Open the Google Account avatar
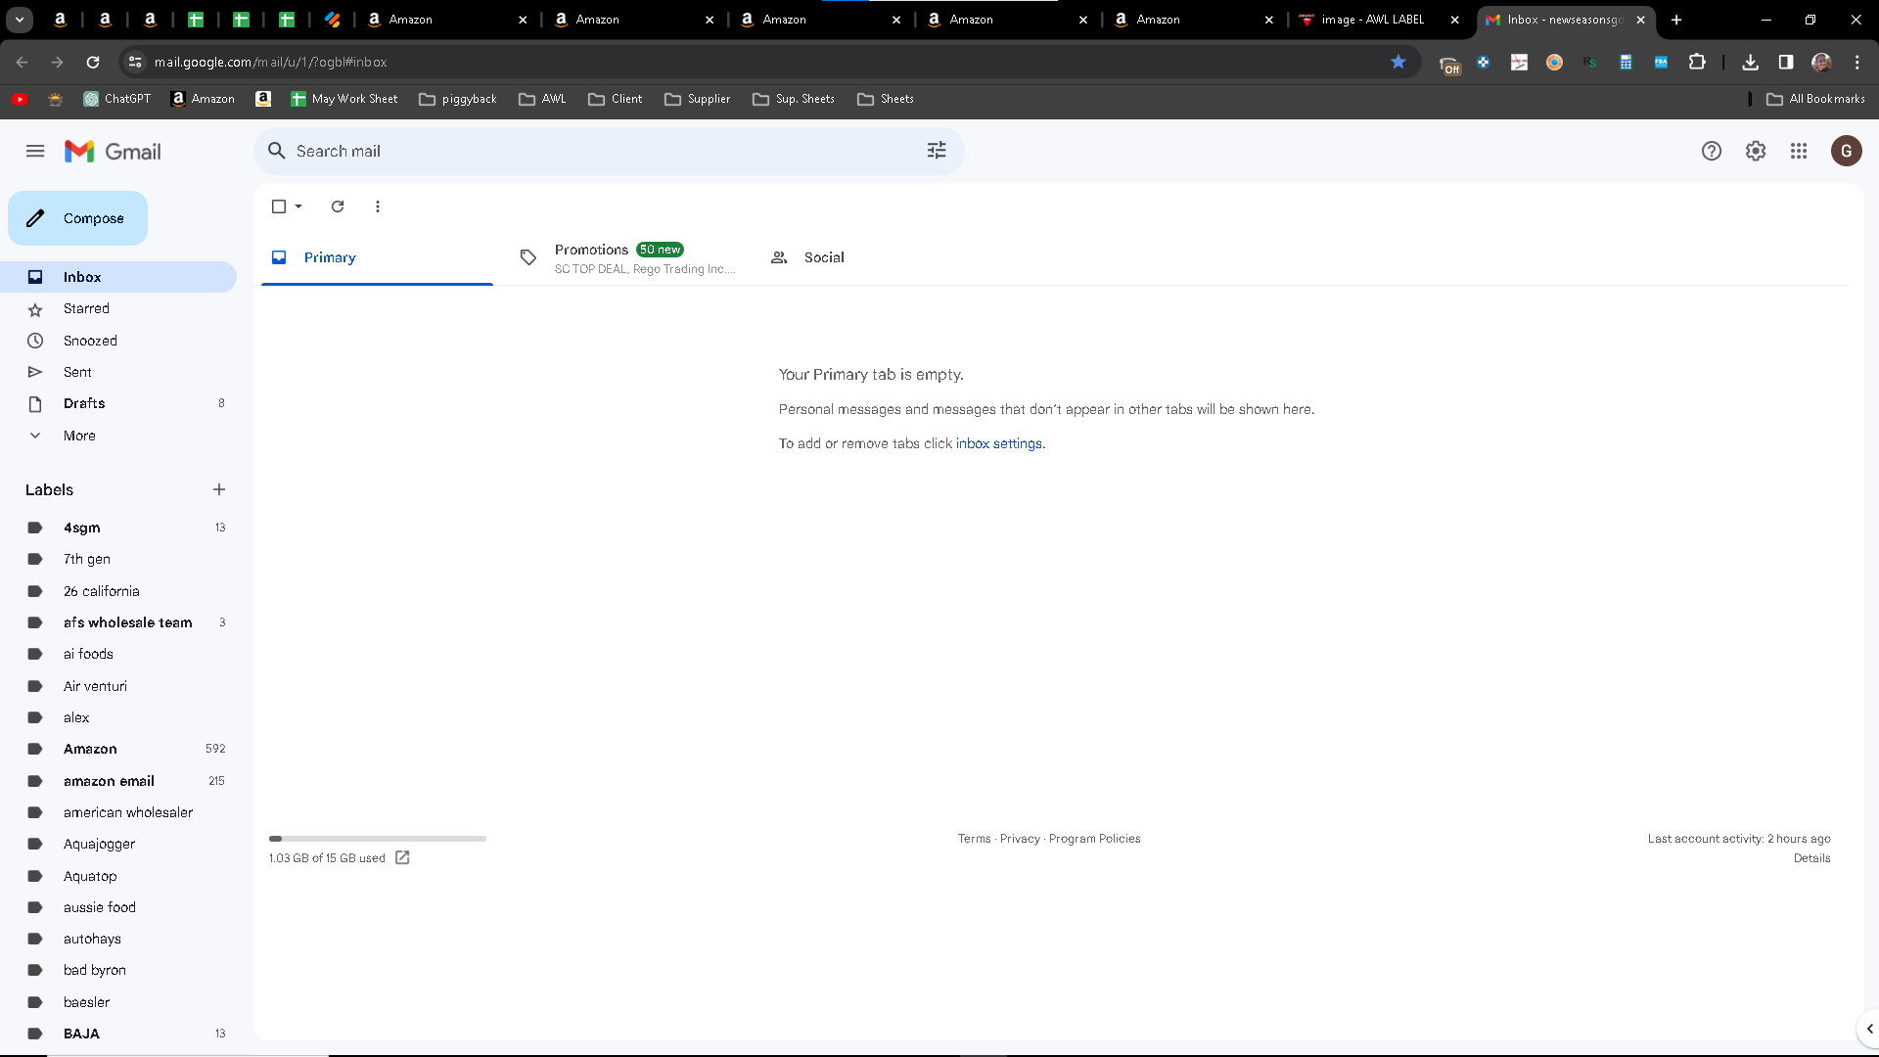1879x1057 pixels. tap(1846, 151)
